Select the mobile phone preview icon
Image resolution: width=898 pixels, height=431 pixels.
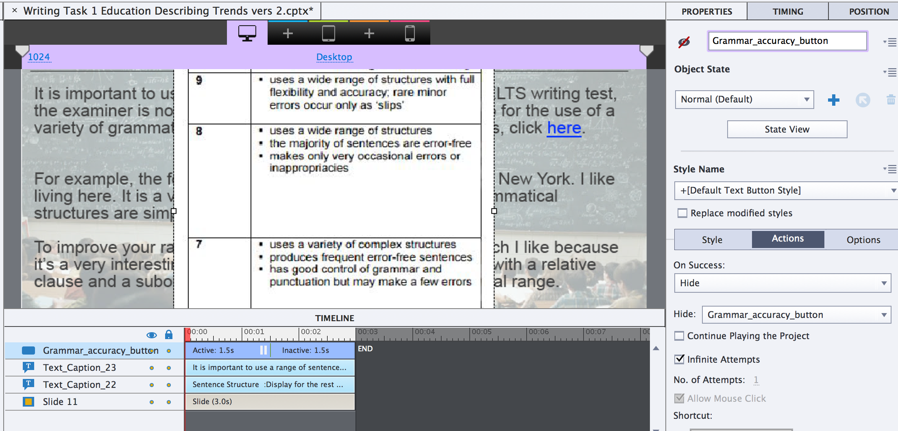[410, 33]
